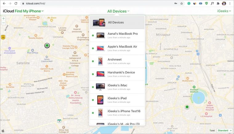
Task: Select iGeeks's iPhone Test16
Action: click(117, 113)
